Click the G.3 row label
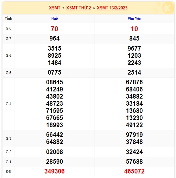 8,138
